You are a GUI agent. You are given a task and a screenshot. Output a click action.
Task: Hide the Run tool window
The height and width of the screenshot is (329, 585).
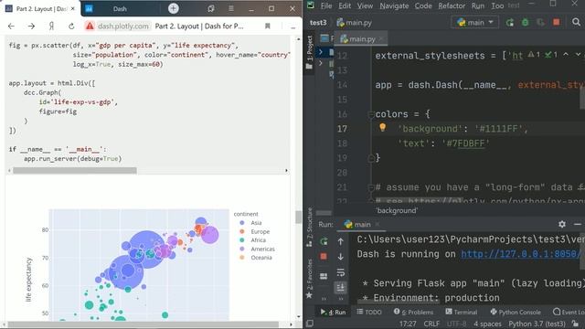tap(578, 224)
